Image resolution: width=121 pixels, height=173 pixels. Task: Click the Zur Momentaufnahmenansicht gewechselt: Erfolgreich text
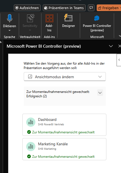coord(58,94)
